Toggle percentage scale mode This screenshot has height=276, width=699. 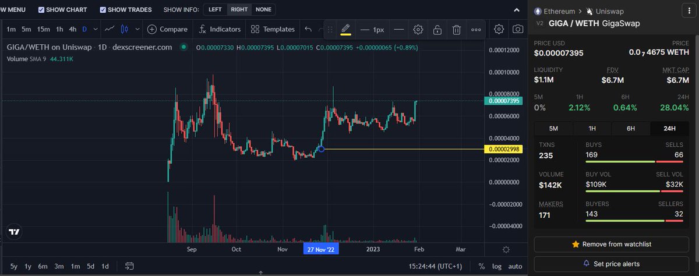[482, 266]
